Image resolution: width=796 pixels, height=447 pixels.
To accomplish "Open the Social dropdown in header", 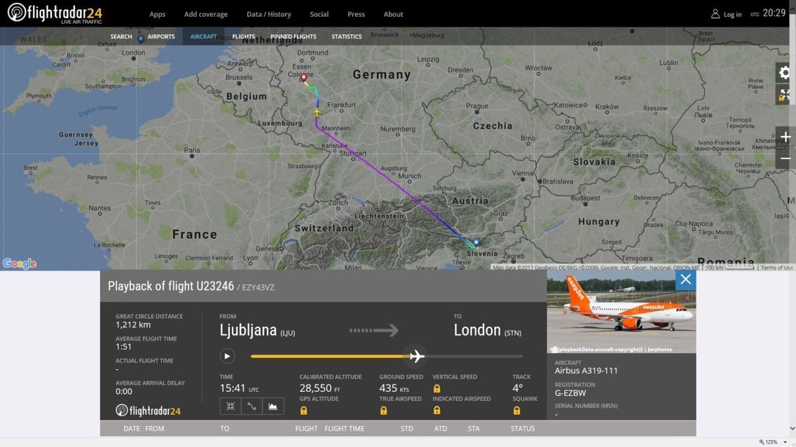I will coord(319,14).
